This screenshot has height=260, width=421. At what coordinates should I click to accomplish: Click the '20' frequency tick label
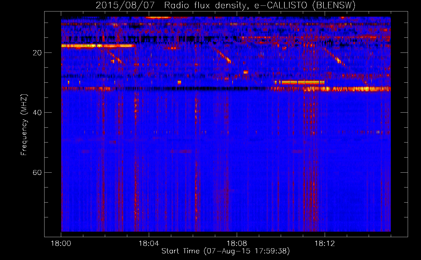pyautogui.click(x=37, y=53)
